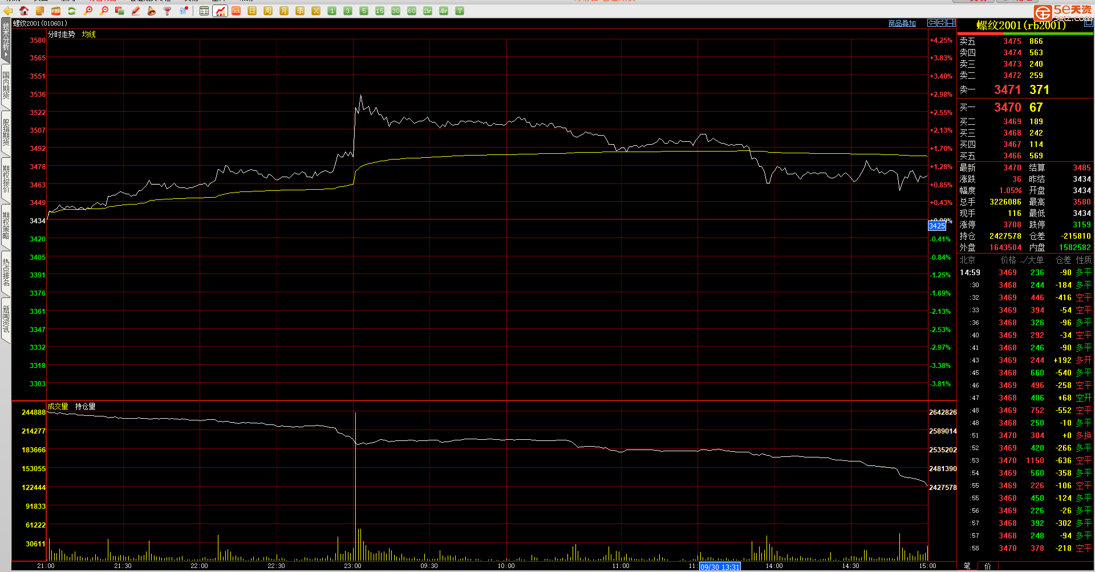Click the 买五 bid price 3466

1012,156
